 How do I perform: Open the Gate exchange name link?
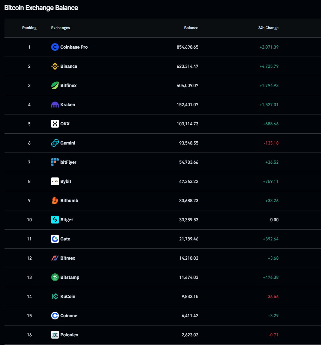pyautogui.click(x=65, y=239)
